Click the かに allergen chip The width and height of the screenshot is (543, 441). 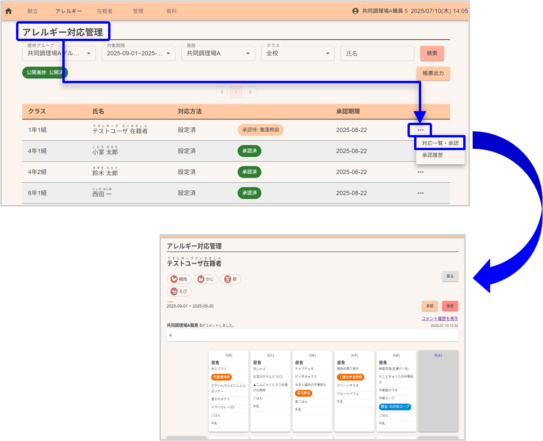click(x=206, y=280)
